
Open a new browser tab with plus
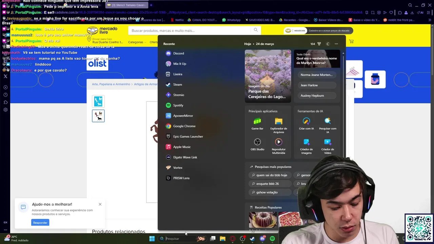point(151,5)
